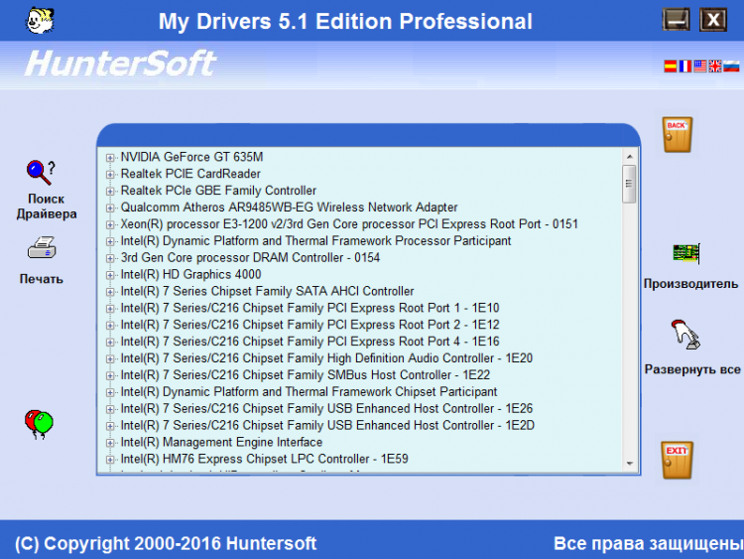The height and width of the screenshot is (559, 744).
Task: Click the EXIT door icon
Action: [x=678, y=460]
